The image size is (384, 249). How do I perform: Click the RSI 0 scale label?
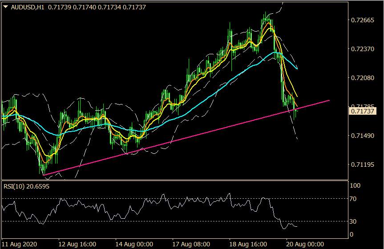tap(352, 235)
